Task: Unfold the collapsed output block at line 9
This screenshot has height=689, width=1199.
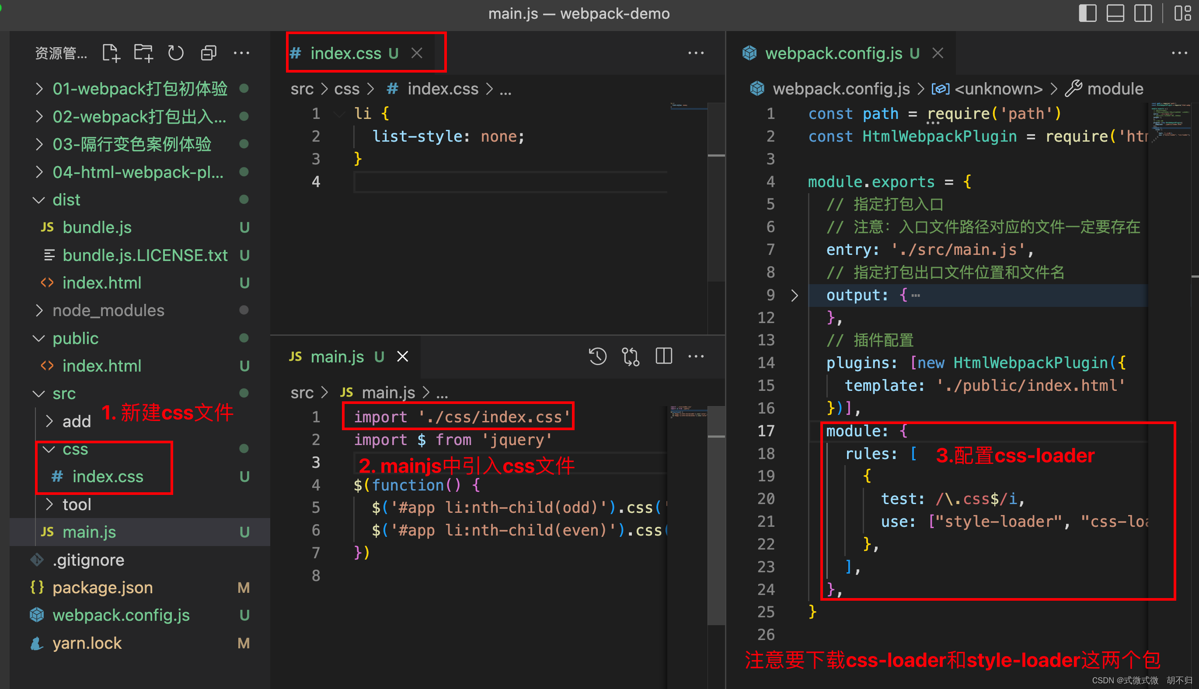Action: (795, 295)
